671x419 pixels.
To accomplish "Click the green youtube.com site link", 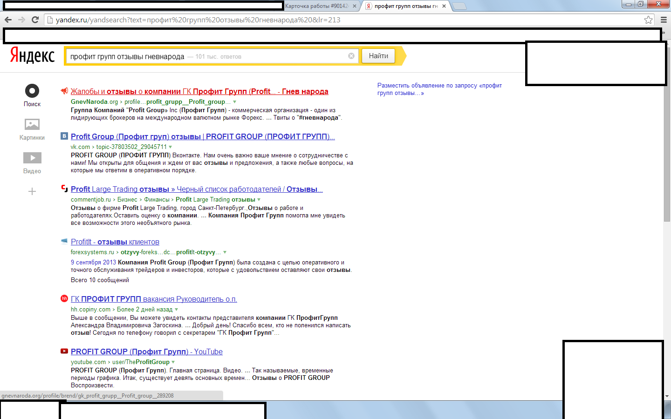I will coord(89,362).
